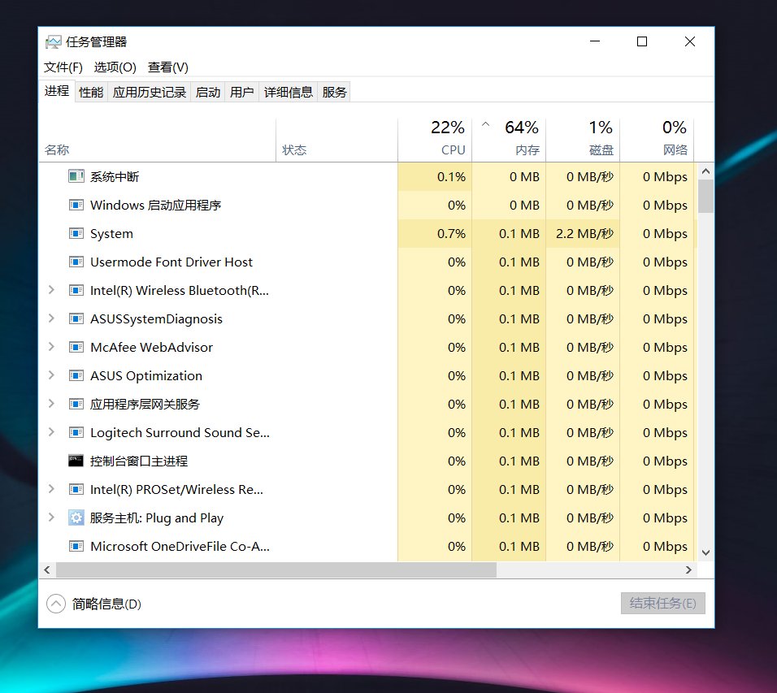Click the vertical scrollbar thumb
The image size is (777, 693).
coord(705,196)
